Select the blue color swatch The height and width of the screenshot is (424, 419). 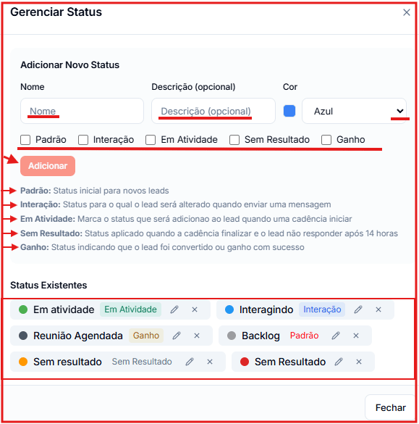coord(289,111)
